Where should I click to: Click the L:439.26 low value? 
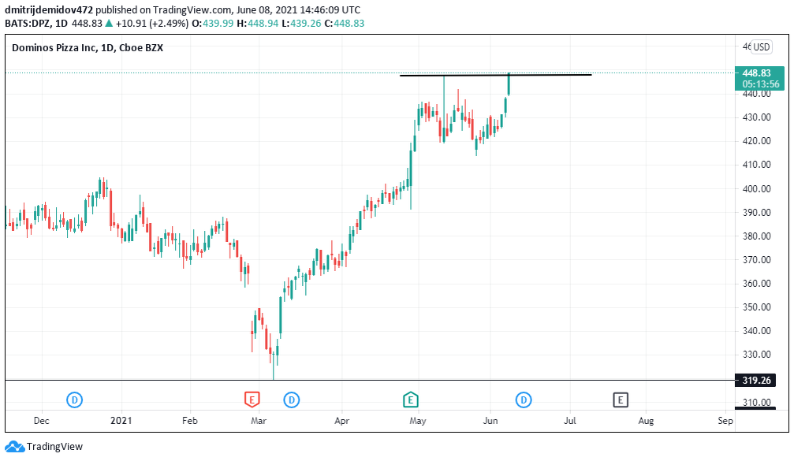(301, 24)
